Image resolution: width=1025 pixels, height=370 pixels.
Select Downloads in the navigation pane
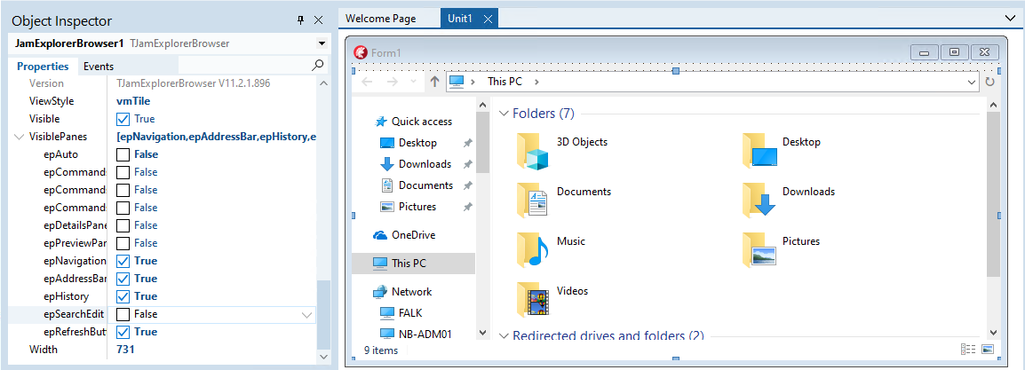[425, 164]
